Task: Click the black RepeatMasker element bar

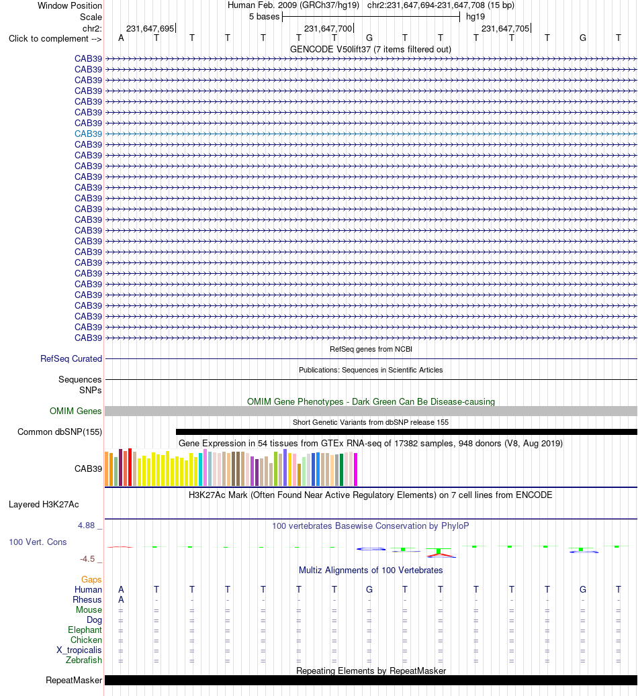Action: pos(371,681)
